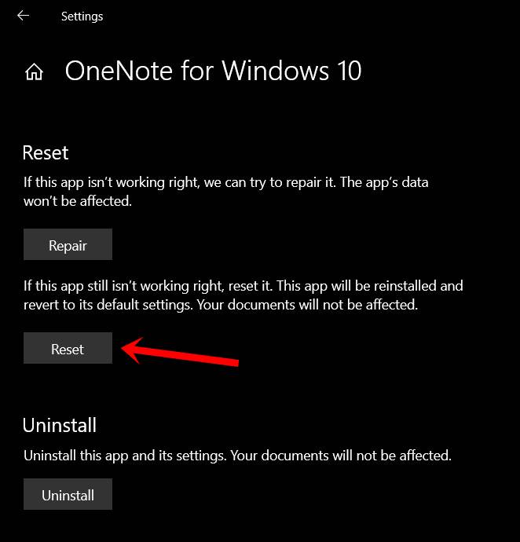Click the Repair button
The height and width of the screenshot is (542, 520).
click(68, 244)
